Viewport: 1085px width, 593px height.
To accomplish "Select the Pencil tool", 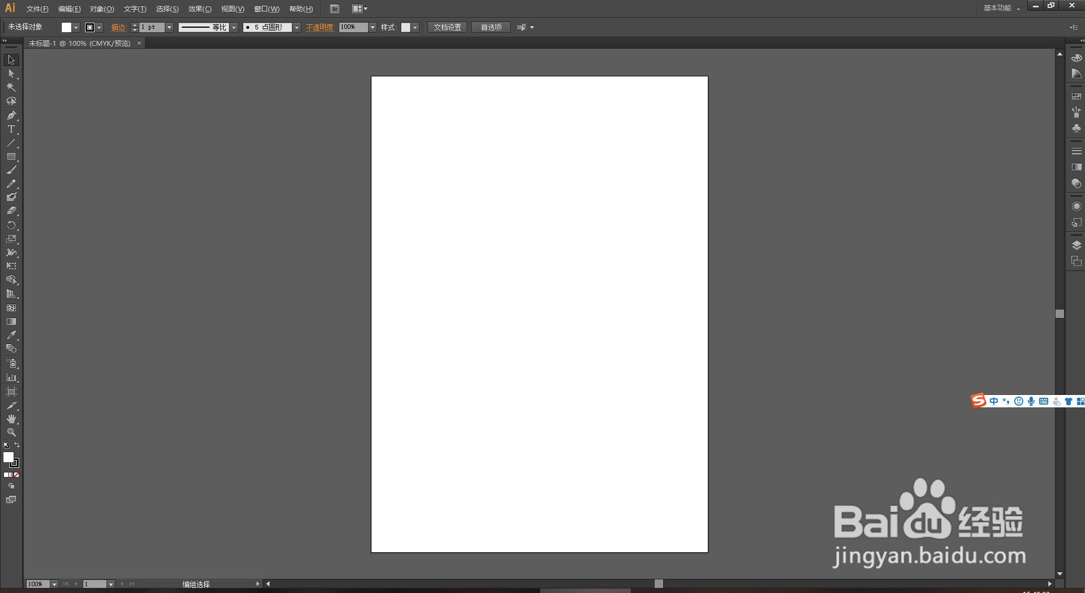I will (x=11, y=184).
